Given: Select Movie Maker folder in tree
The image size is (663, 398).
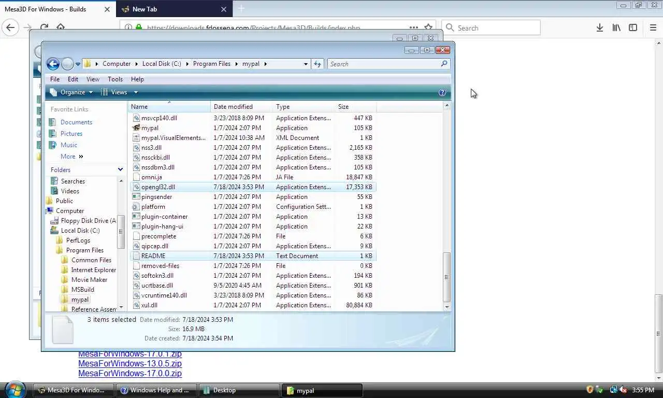Looking at the screenshot, I should (x=89, y=280).
